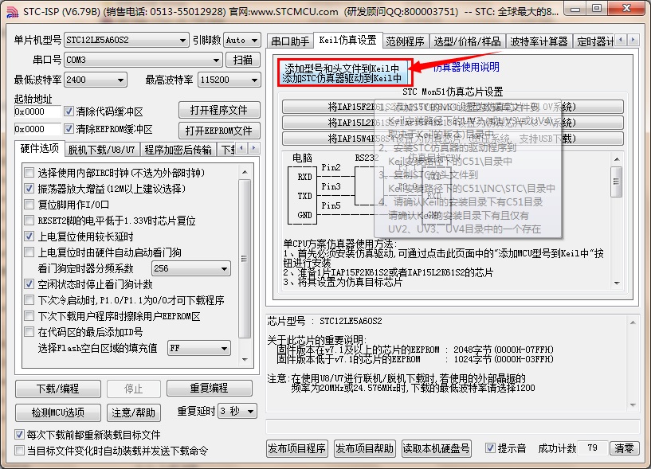Click simulator instructions scroll up arrow

[x=617, y=159]
